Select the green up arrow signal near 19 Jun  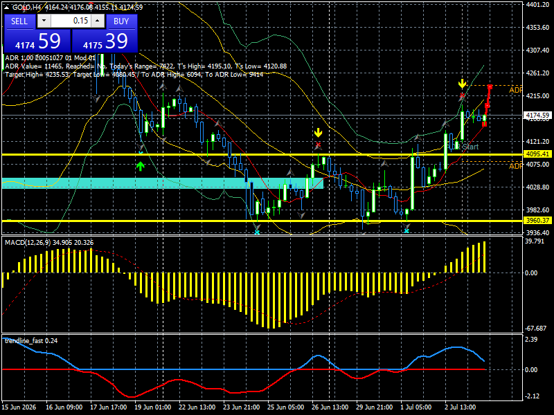coord(141,166)
